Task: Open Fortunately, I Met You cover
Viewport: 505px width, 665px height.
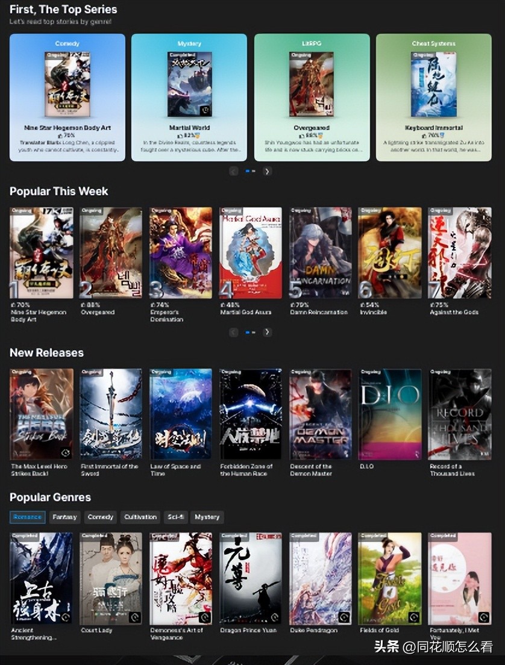Action: 460,578
